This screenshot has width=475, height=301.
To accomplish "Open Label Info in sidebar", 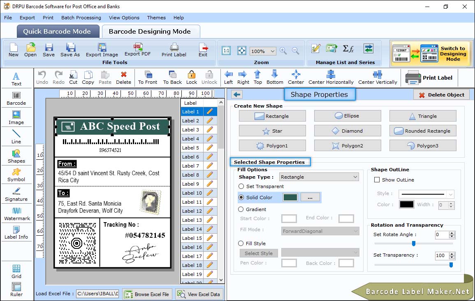I will (x=16, y=232).
